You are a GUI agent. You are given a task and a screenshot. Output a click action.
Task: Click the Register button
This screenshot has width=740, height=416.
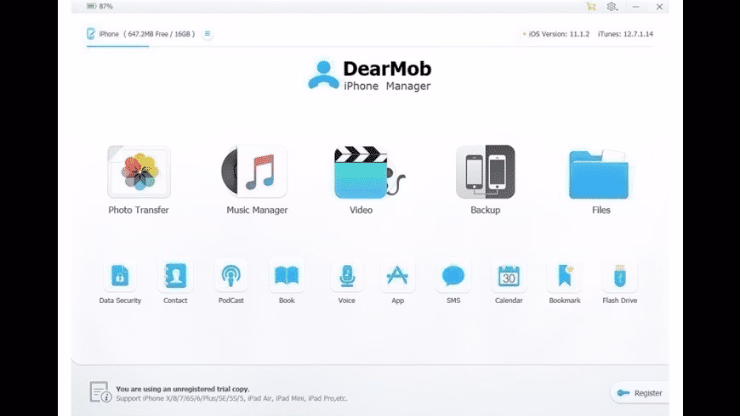pos(640,393)
